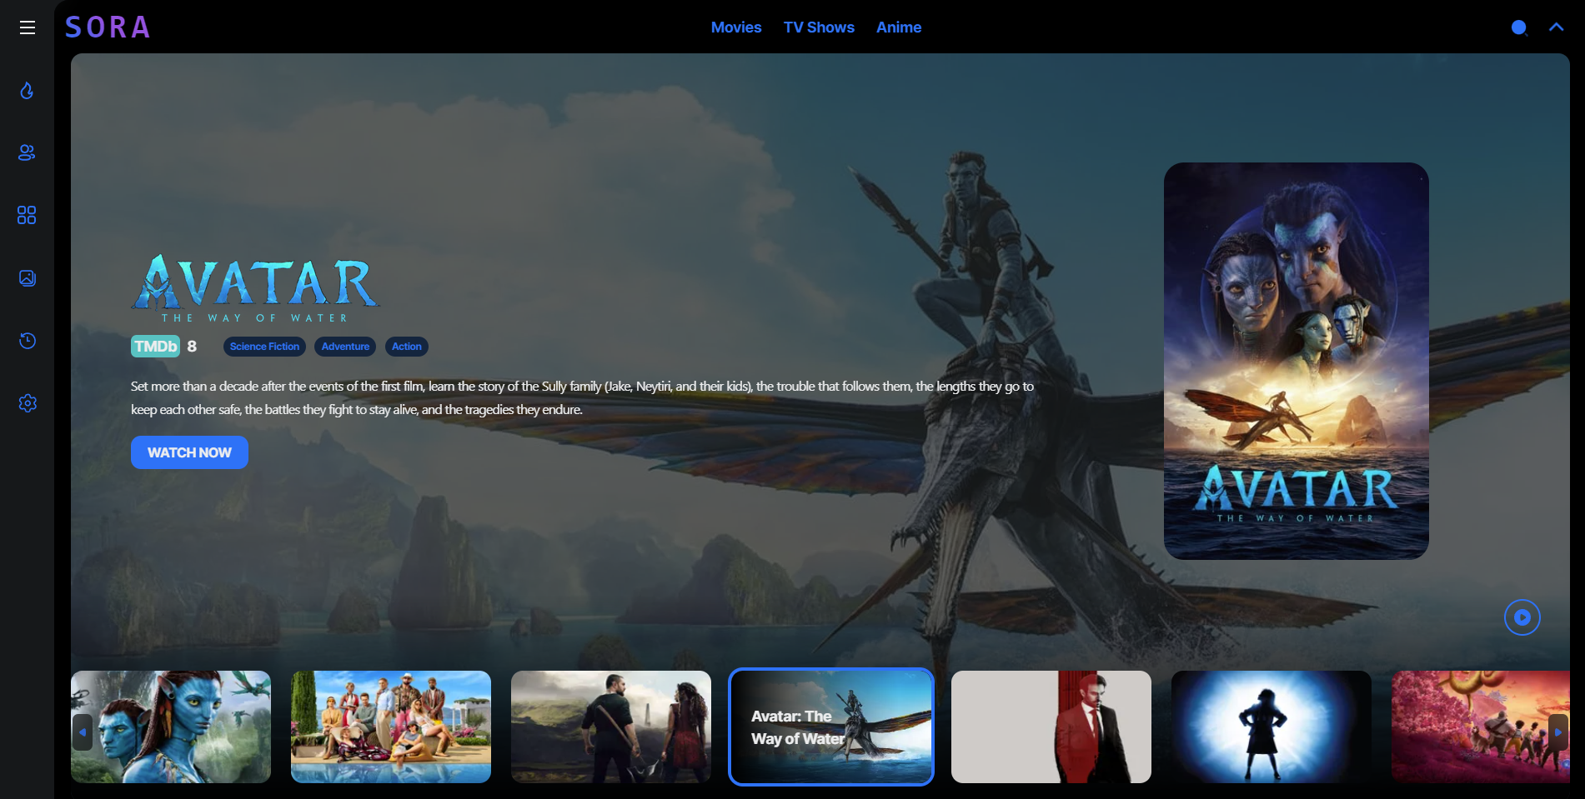Select the silhouette in blue light thumbnail

[1272, 727]
